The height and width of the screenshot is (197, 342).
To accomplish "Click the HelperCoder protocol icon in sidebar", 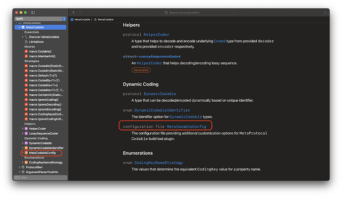I will pyautogui.click(x=26, y=128).
